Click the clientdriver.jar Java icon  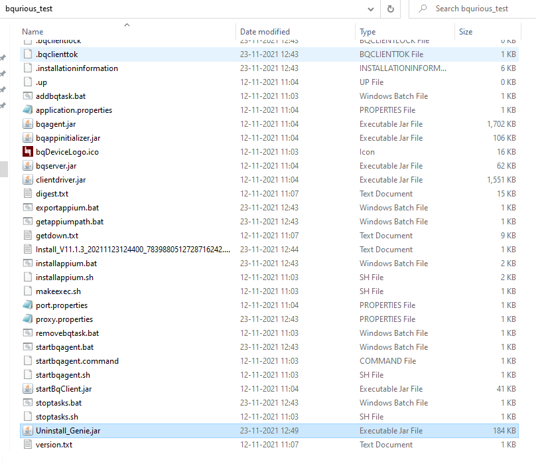pyautogui.click(x=28, y=180)
